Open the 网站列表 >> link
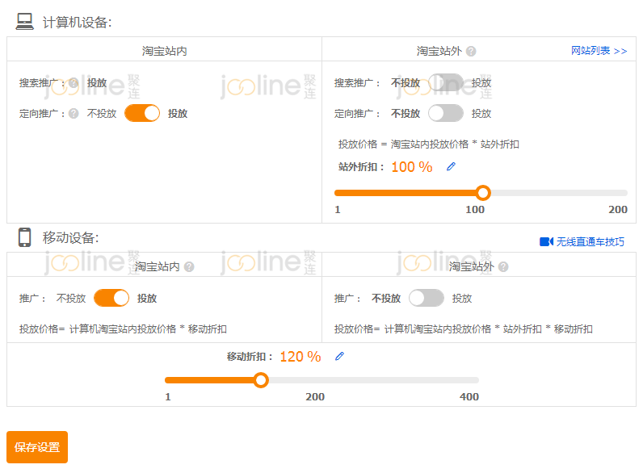 pos(599,51)
